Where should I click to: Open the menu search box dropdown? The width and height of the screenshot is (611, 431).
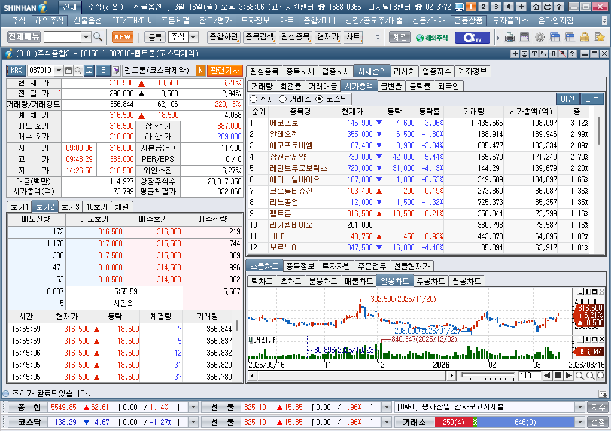[x=86, y=37]
